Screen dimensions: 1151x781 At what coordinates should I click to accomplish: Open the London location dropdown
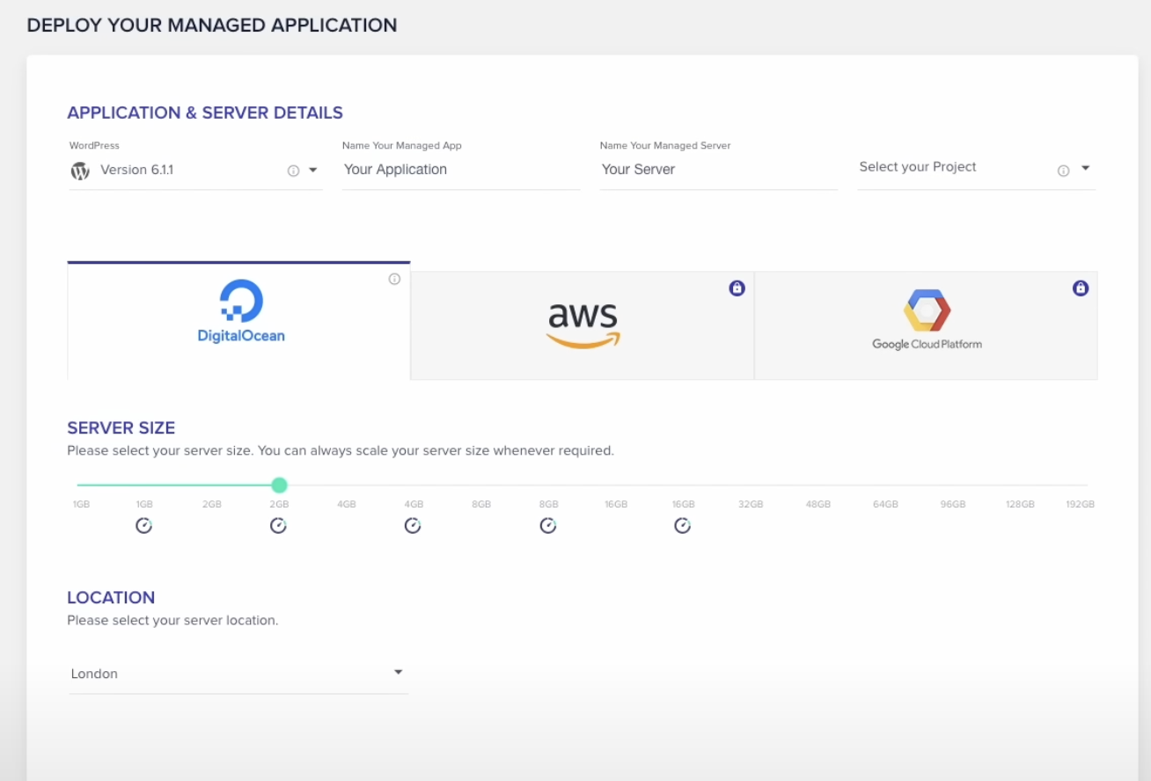click(238, 674)
